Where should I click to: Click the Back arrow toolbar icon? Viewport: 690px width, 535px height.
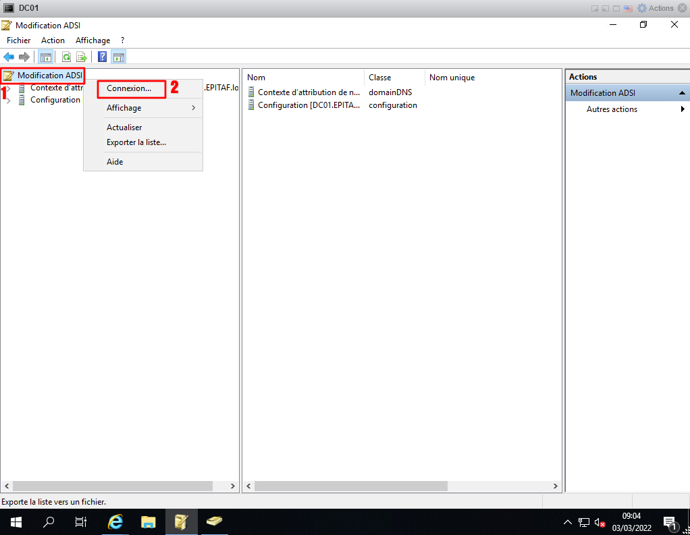[x=9, y=57]
